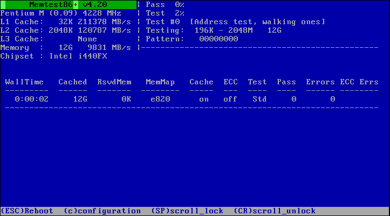Click the MemMap column header
The height and width of the screenshot is (216, 390).
tap(160, 82)
